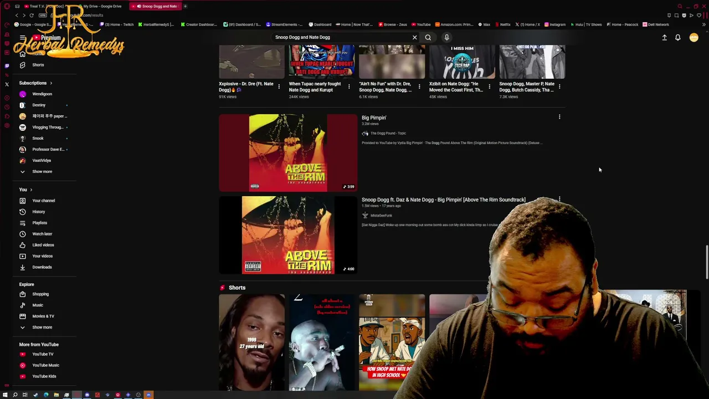Open YouTube notifications bell

(677, 37)
